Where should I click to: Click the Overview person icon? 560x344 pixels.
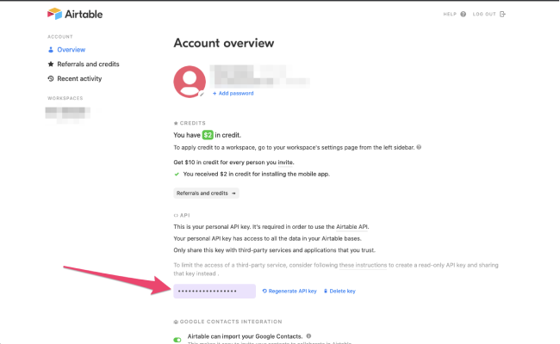click(51, 50)
